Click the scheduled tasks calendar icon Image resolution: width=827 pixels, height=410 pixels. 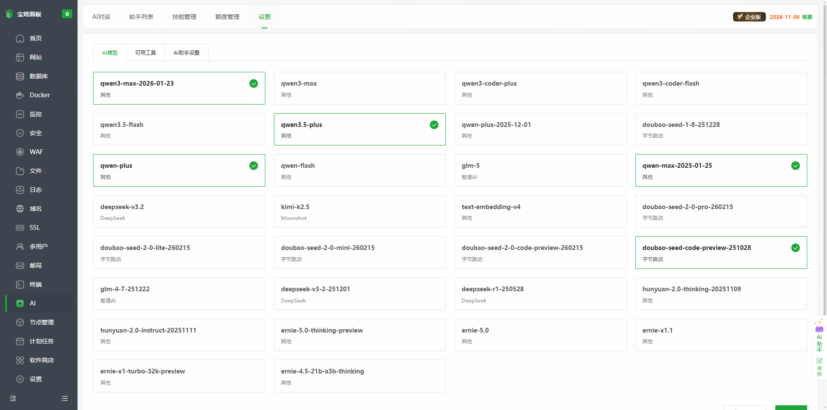(20, 341)
